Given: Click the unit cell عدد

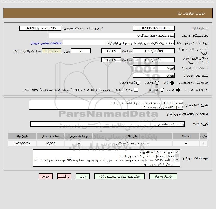Looking at the screenshot, I should click(78, 143).
